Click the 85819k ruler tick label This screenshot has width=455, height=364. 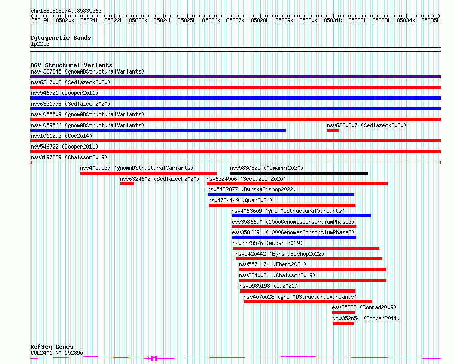(40, 20)
